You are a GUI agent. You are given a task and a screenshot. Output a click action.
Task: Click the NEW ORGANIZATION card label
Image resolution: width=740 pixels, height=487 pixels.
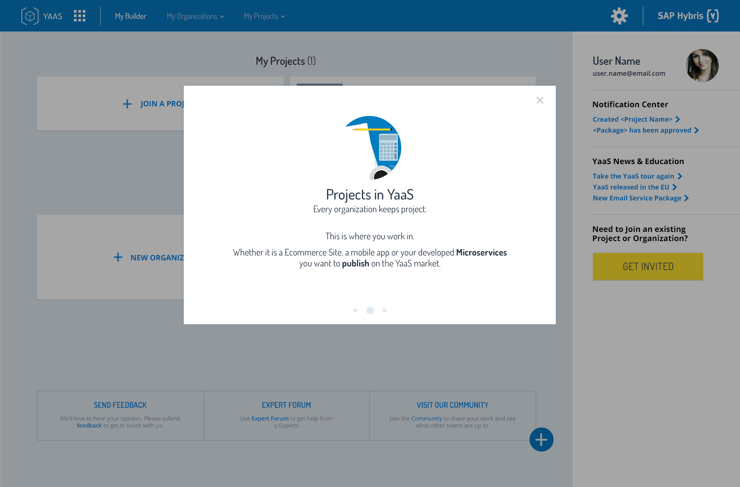coord(157,258)
